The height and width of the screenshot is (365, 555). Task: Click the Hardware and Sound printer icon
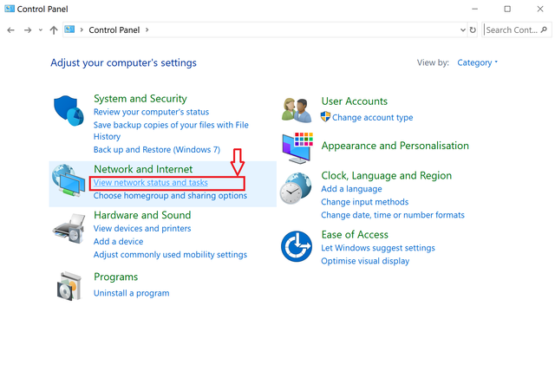point(69,229)
